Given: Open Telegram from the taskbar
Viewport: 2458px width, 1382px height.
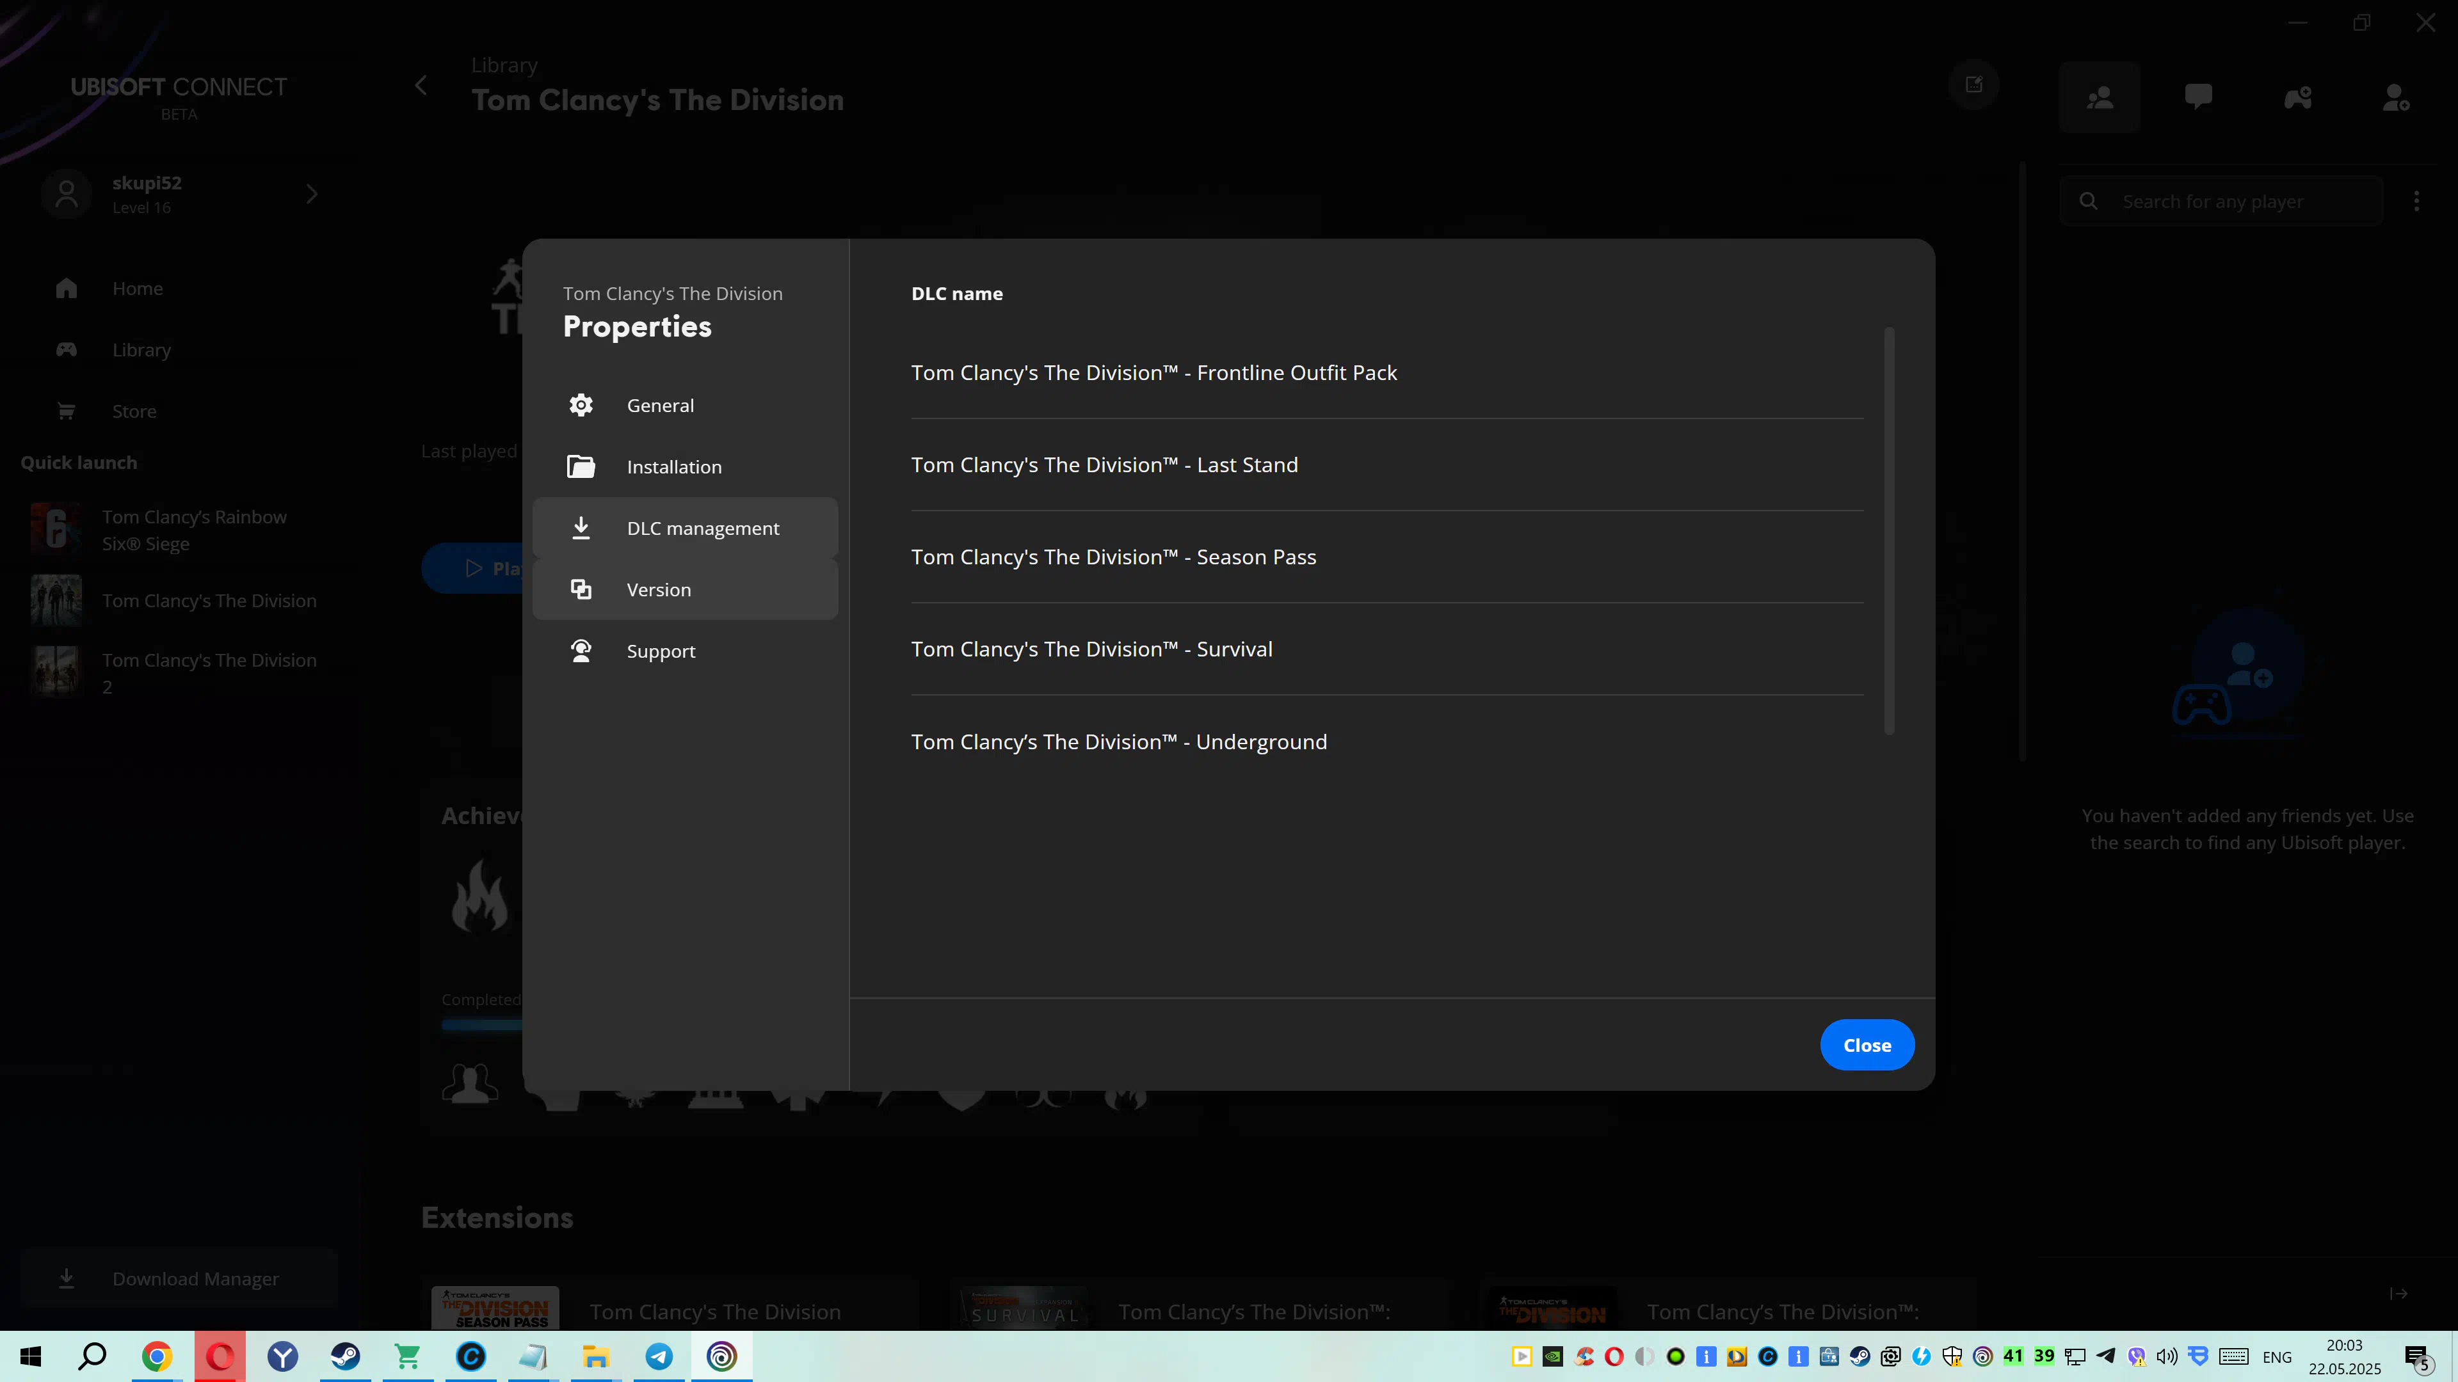Looking at the screenshot, I should coord(659,1356).
